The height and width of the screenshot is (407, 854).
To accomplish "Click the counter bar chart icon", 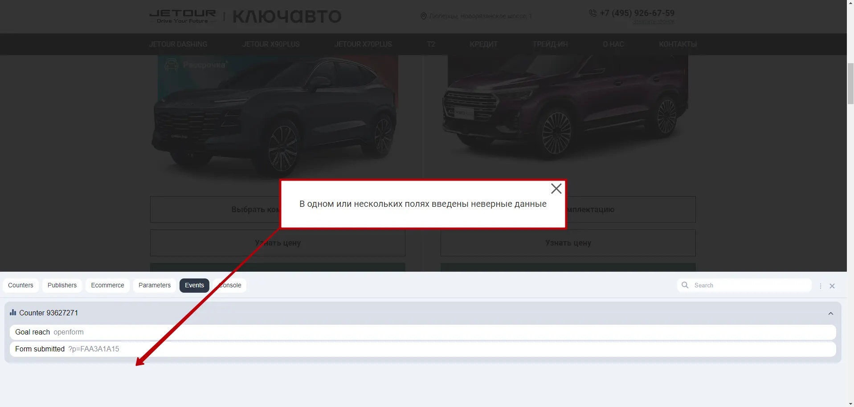I will 13,313.
